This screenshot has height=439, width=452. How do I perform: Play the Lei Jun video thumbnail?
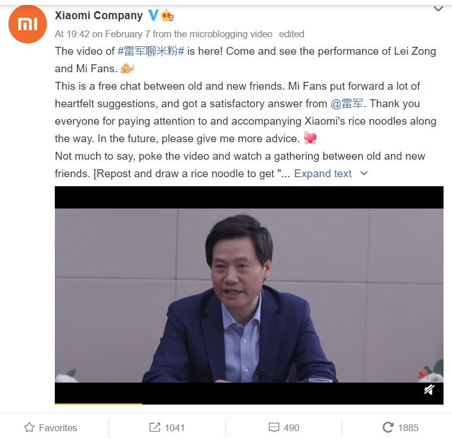coord(249,295)
